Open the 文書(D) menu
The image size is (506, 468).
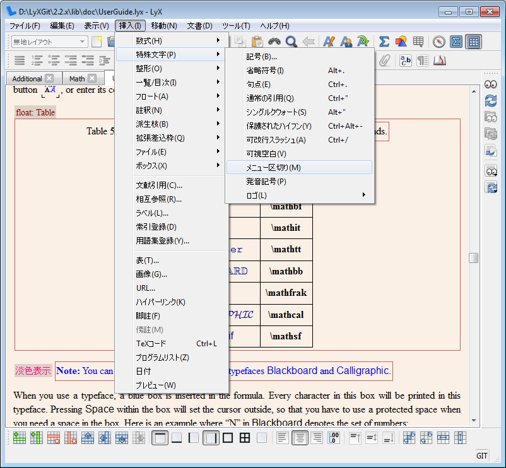pos(199,25)
